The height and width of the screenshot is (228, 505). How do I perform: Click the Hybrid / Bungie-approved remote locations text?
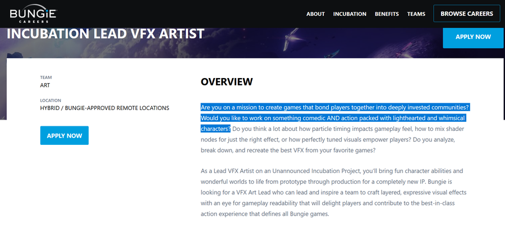click(104, 108)
